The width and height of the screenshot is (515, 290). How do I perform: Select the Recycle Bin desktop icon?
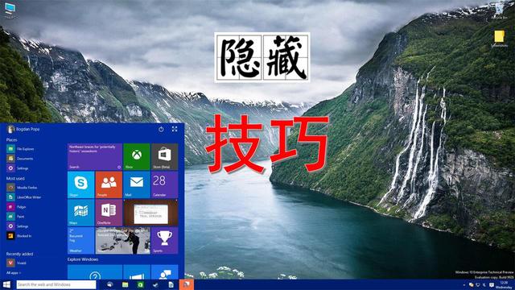click(x=500, y=10)
